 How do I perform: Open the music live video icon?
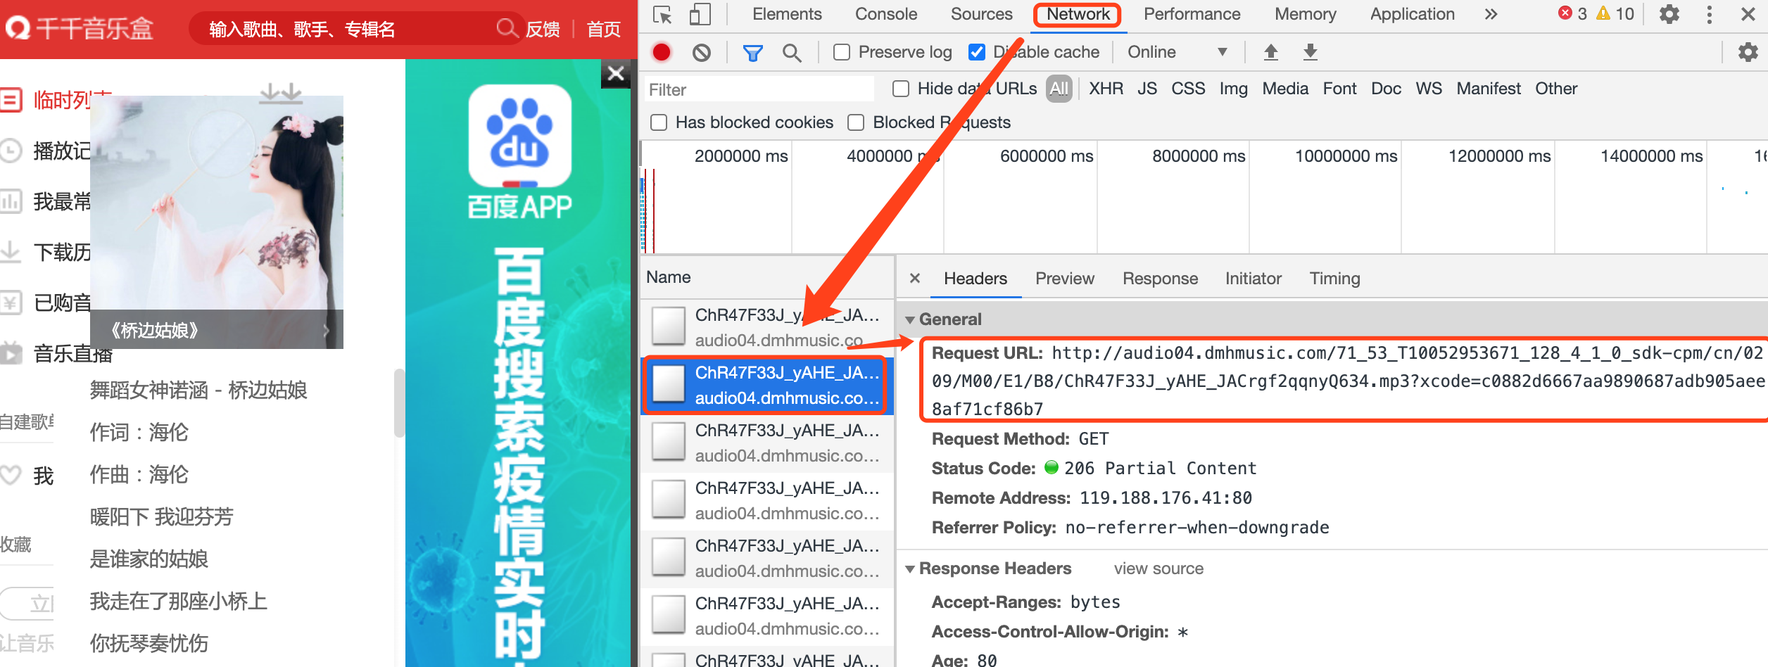11,353
